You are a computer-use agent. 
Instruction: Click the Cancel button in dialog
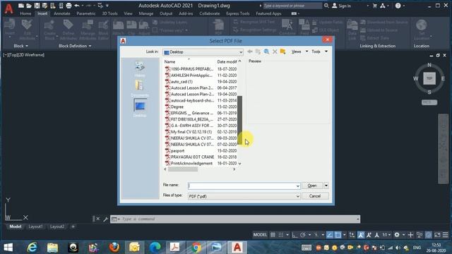[x=315, y=196]
